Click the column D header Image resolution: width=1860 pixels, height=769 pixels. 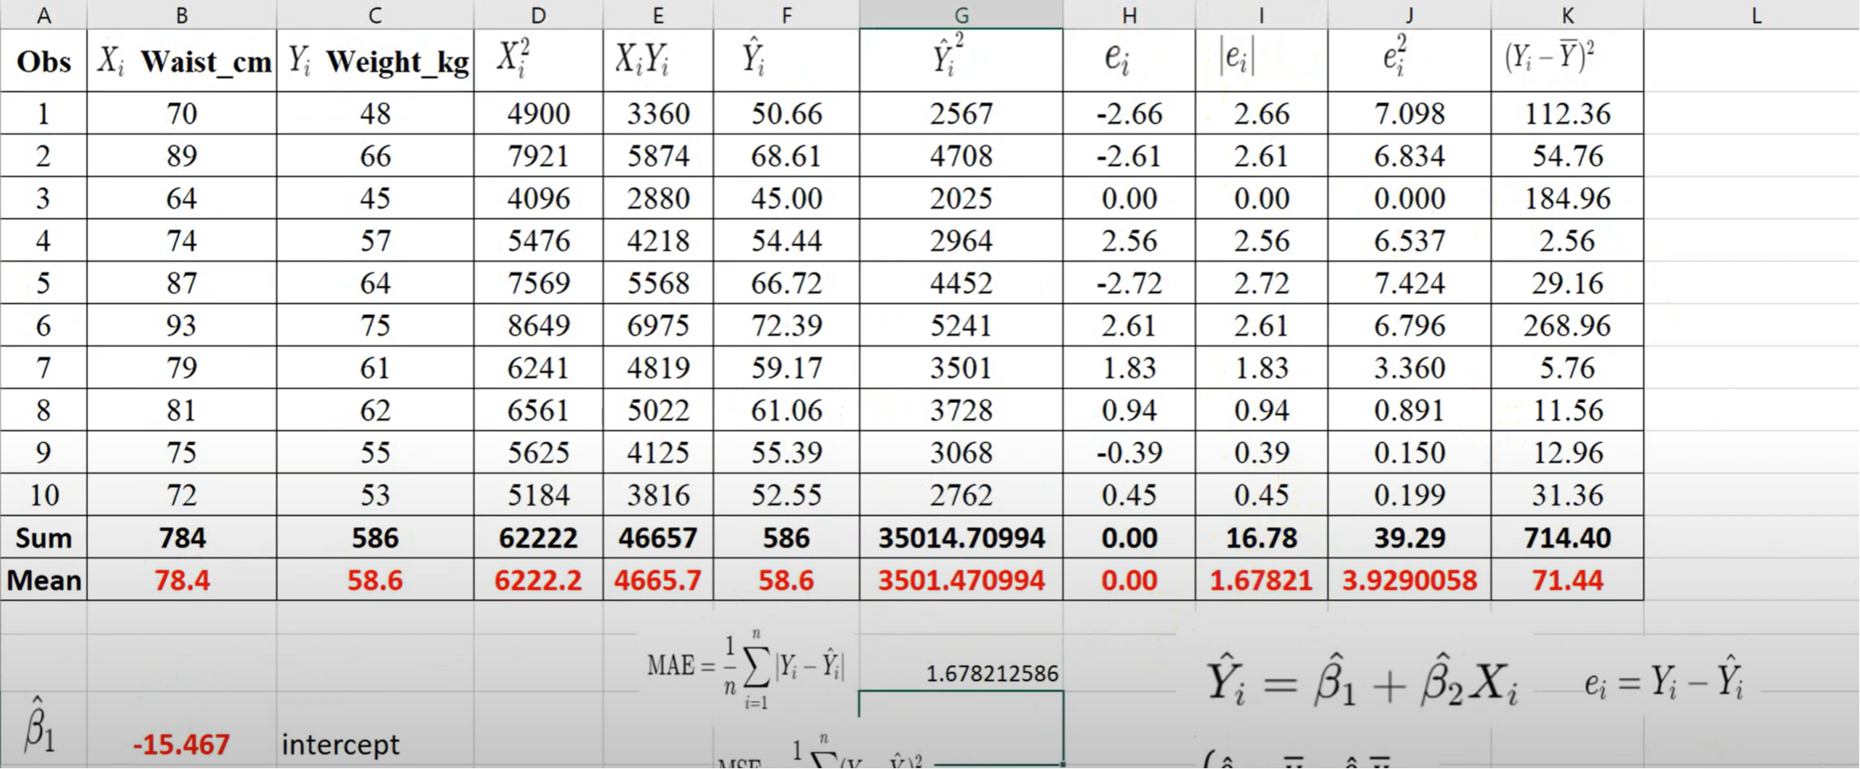pos(538,15)
